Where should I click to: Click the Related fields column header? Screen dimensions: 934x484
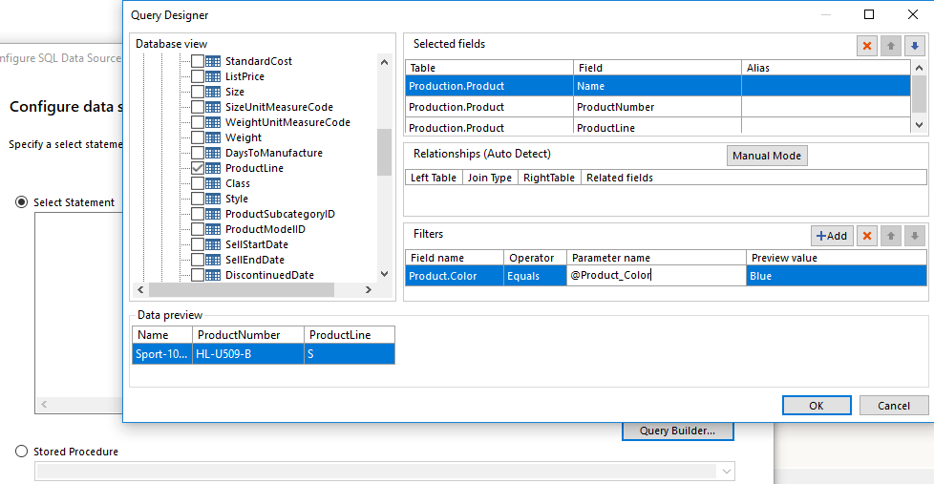pyautogui.click(x=754, y=178)
